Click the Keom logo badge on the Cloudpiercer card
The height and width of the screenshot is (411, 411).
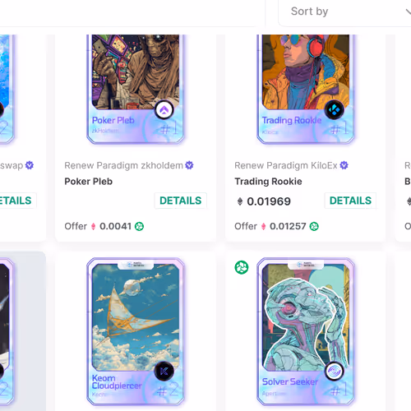[x=164, y=372]
